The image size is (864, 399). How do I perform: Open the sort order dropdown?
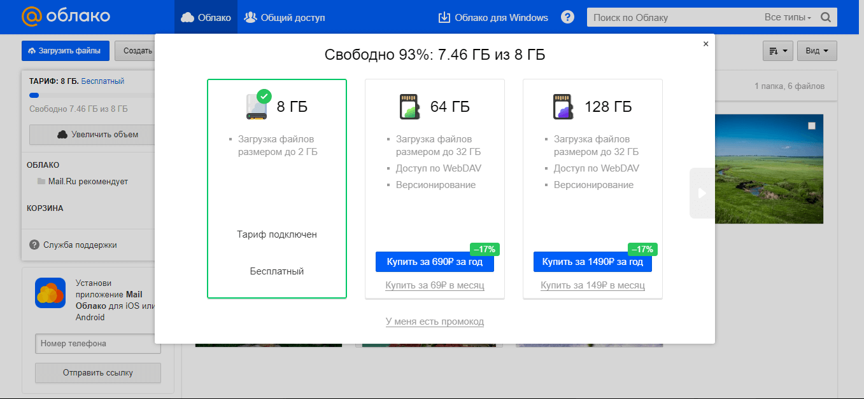[x=778, y=51]
